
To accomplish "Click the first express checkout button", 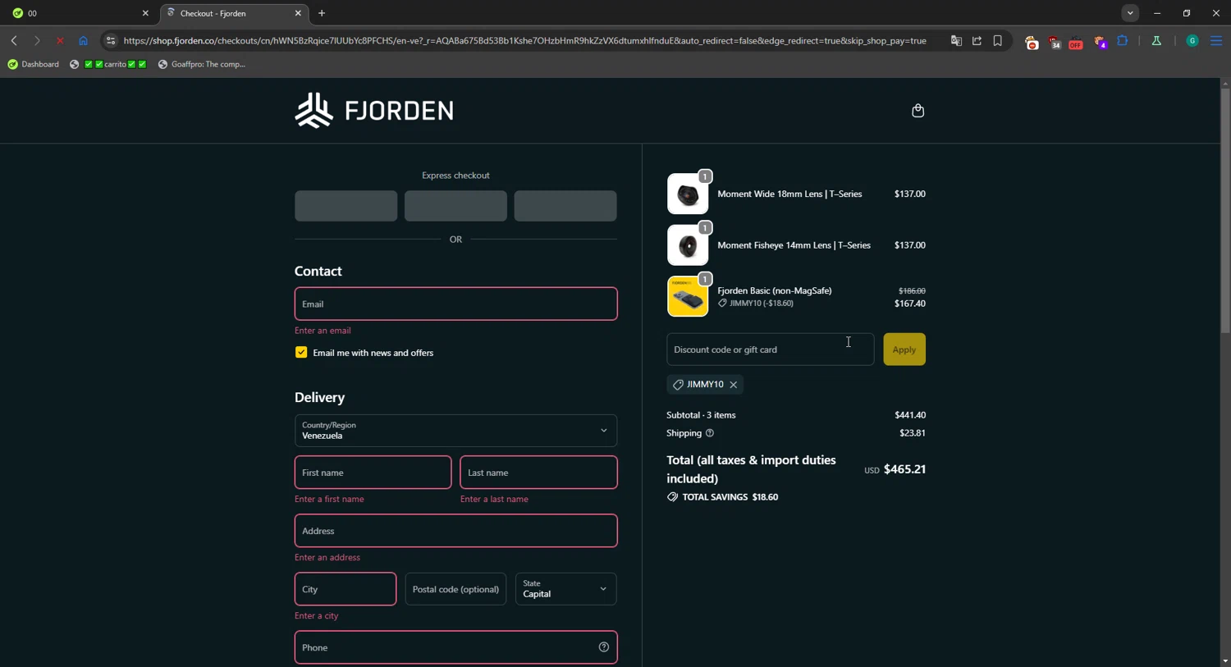I will [x=346, y=206].
